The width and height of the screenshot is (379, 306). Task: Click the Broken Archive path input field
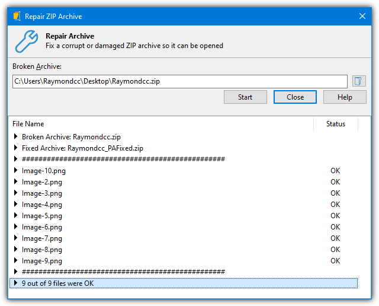click(x=179, y=81)
